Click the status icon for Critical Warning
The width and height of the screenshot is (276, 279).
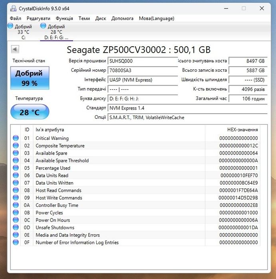click(x=16, y=138)
